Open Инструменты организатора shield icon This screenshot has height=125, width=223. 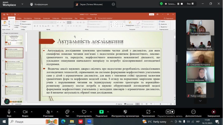[125, 112]
